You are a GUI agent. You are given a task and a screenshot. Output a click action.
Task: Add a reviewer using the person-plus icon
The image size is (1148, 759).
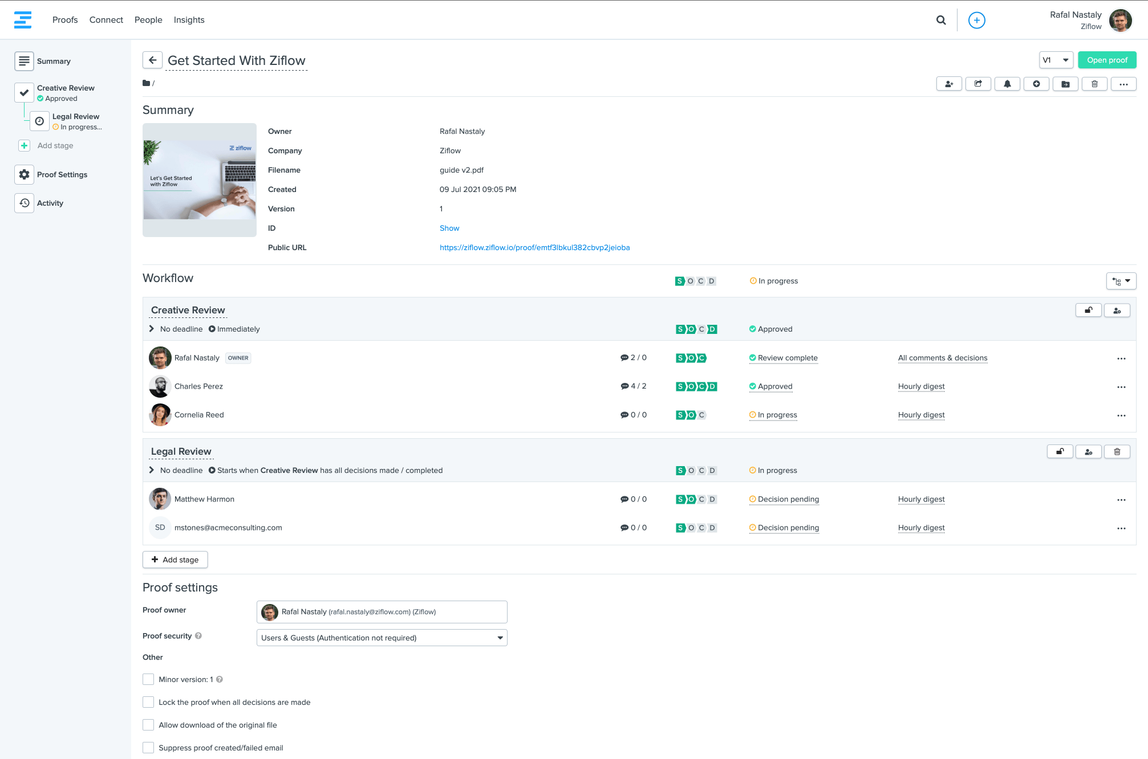point(949,84)
